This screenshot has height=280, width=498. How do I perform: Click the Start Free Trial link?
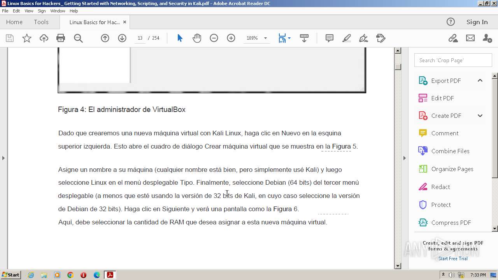click(453, 259)
